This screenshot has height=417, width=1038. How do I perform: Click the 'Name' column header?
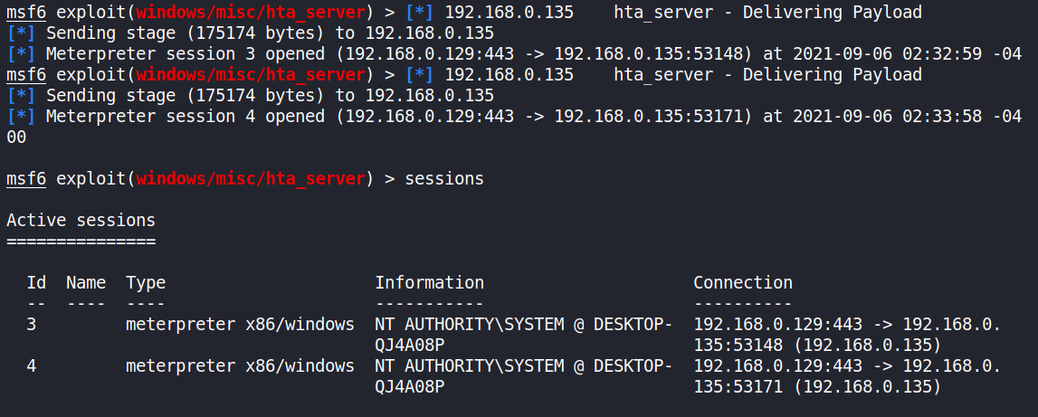(86, 282)
